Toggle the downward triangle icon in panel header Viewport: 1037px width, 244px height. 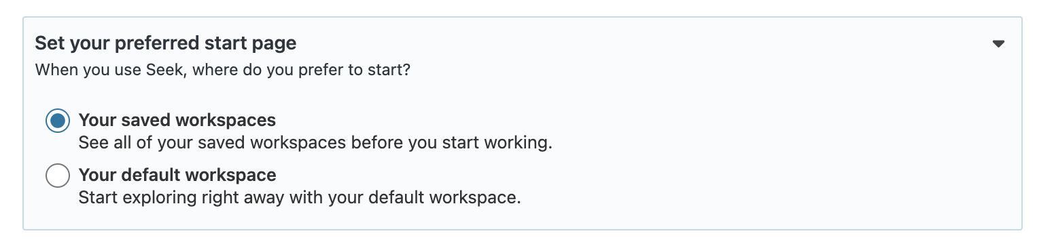(x=998, y=44)
